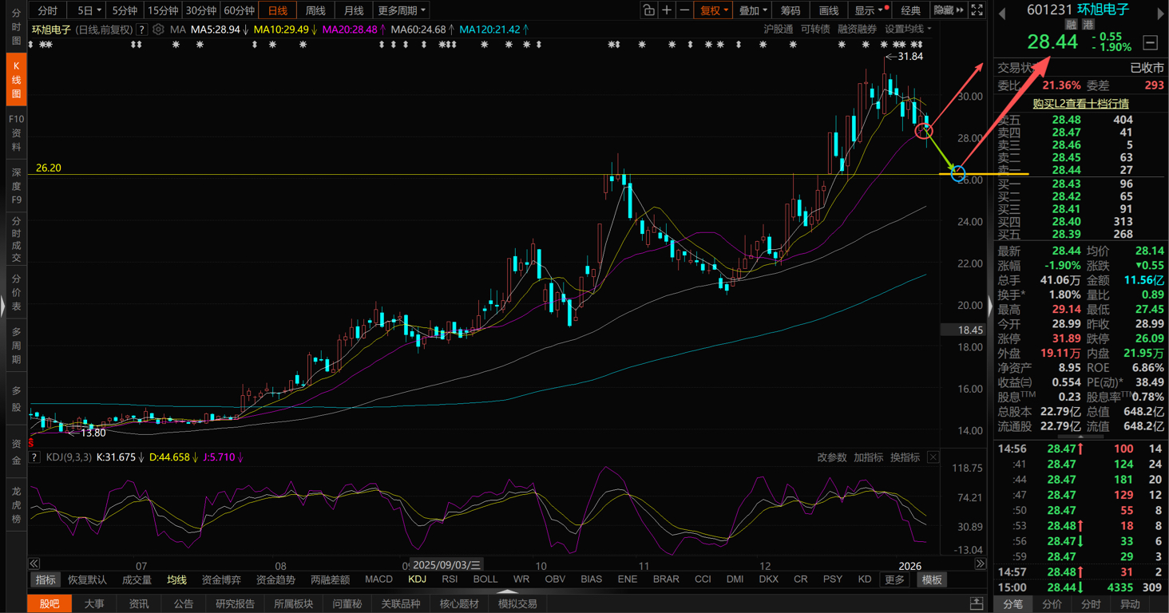Image resolution: width=1169 pixels, height=613 pixels.
Task: Hide the right panel with 隐藏
Action: tap(949, 10)
